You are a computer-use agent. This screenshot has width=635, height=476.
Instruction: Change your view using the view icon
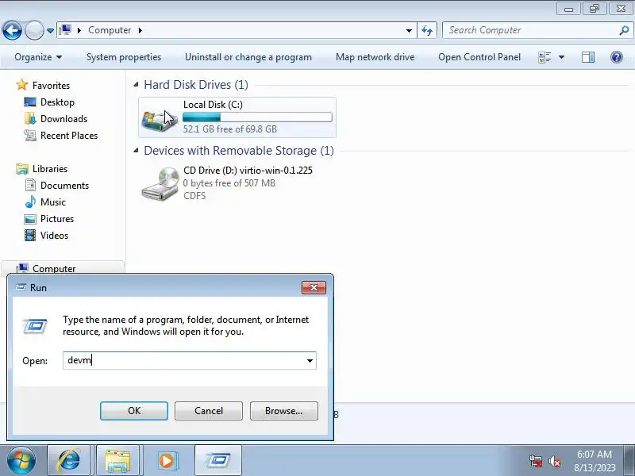click(545, 57)
